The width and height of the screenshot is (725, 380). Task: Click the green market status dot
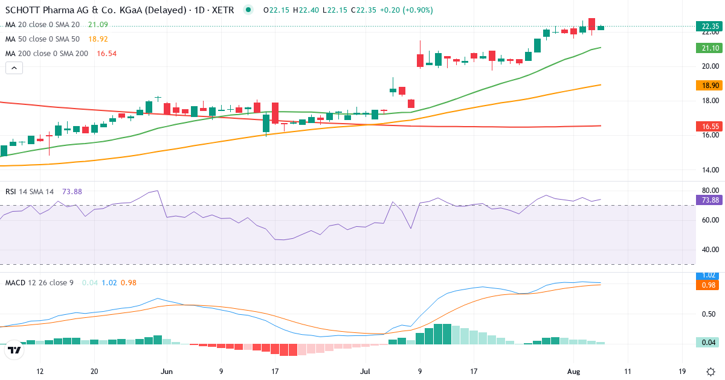point(248,10)
